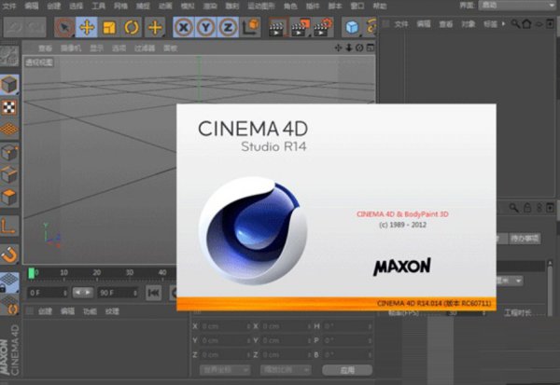This screenshot has height=385, width=560.
Task: Click the stepper arrows of 0 F field
Action: coord(65,293)
